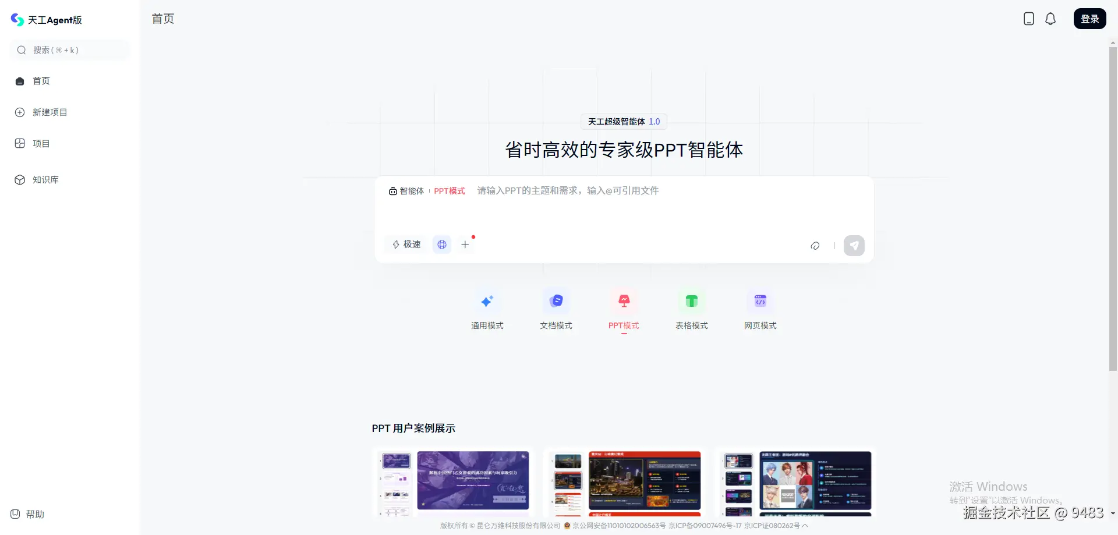Click the 新建项目 plus icon
This screenshot has height=535, width=1118.
[20, 112]
